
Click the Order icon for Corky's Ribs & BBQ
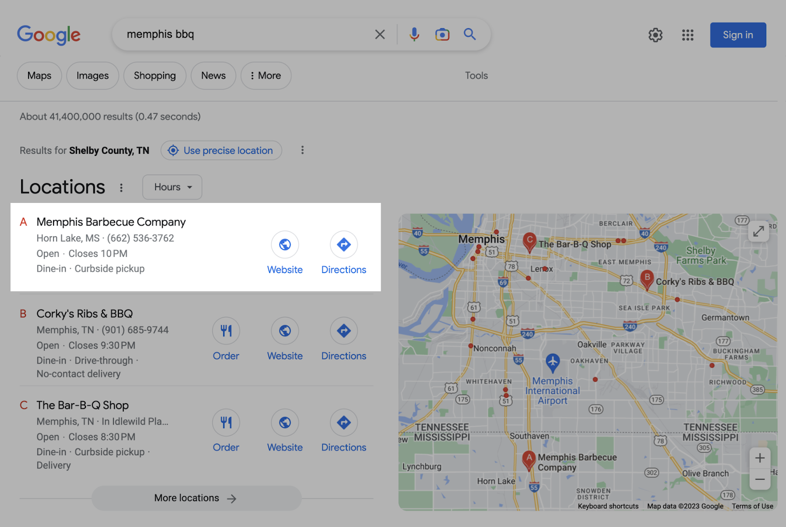click(226, 331)
